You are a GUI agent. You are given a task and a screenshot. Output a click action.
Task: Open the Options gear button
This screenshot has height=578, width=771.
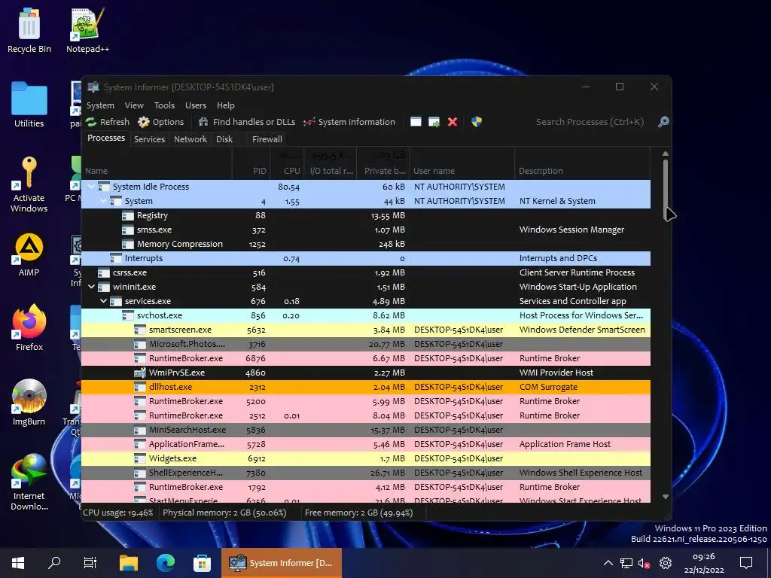pyautogui.click(x=161, y=122)
